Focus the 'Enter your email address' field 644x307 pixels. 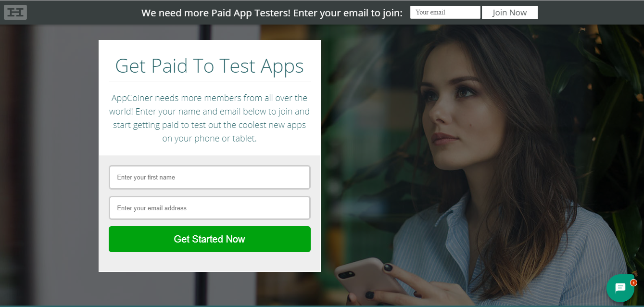click(x=210, y=208)
